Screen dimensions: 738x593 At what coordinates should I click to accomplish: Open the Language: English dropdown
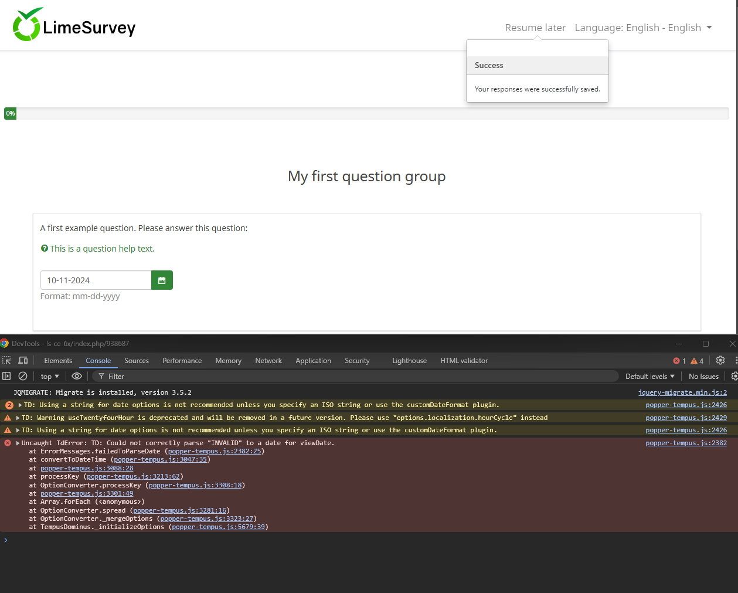[643, 28]
